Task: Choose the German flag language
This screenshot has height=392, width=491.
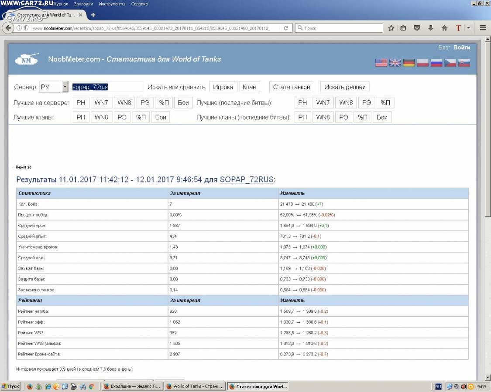Action: click(409, 63)
